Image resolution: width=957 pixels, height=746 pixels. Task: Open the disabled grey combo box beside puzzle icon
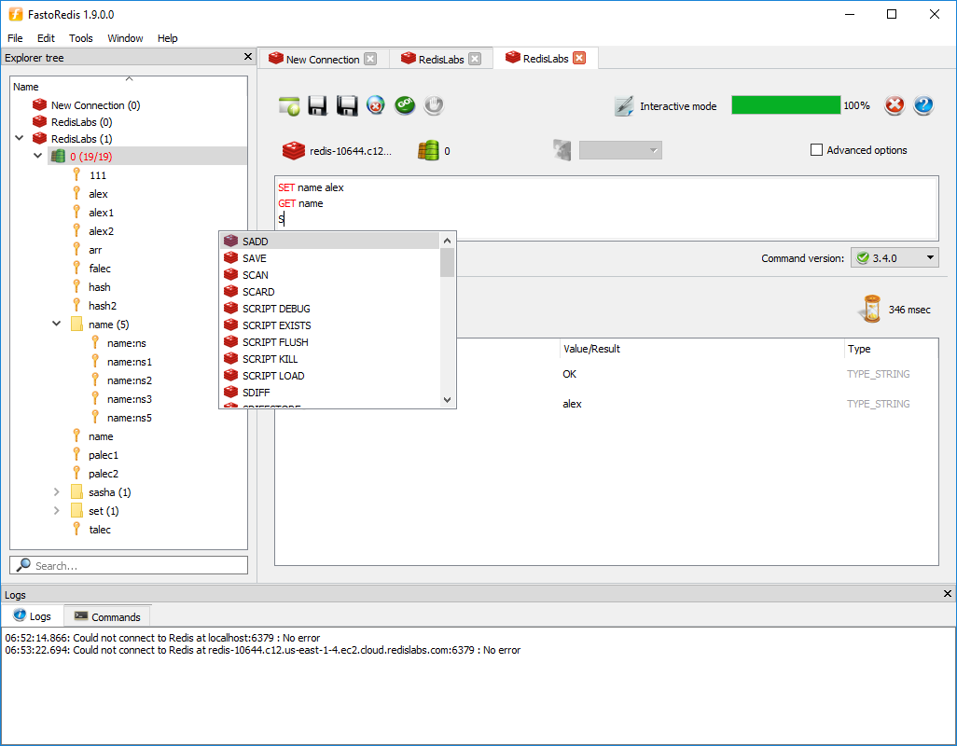620,150
